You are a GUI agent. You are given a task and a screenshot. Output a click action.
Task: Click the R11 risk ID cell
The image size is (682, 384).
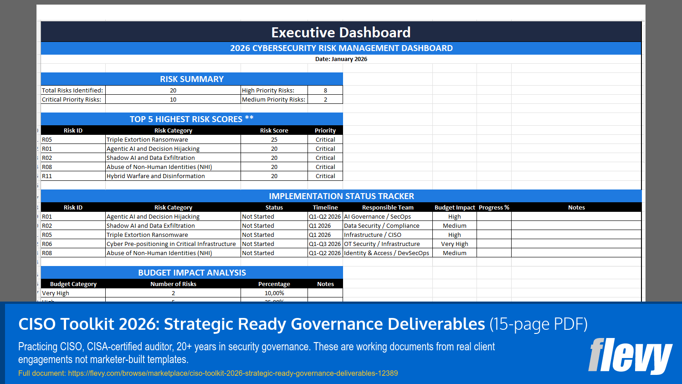(73, 176)
